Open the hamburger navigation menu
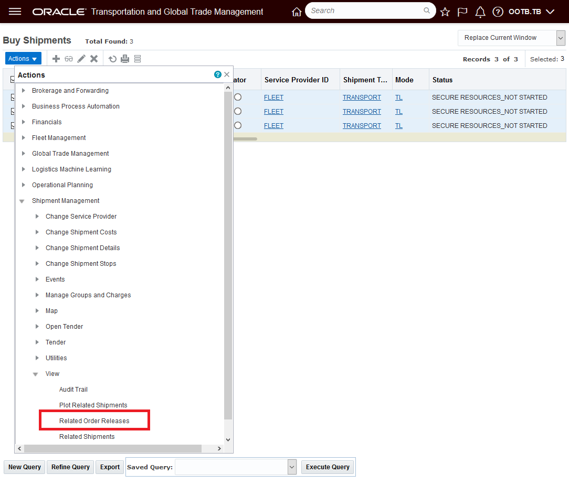The height and width of the screenshot is (485, 569). coord(15,12)
